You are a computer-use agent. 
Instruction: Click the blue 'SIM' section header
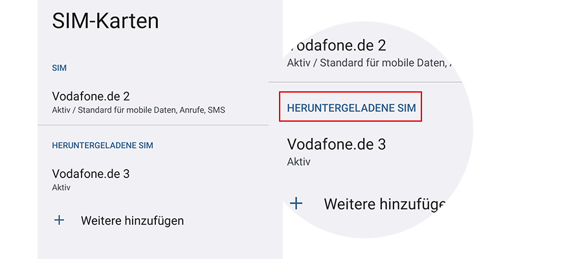point(60,67)
